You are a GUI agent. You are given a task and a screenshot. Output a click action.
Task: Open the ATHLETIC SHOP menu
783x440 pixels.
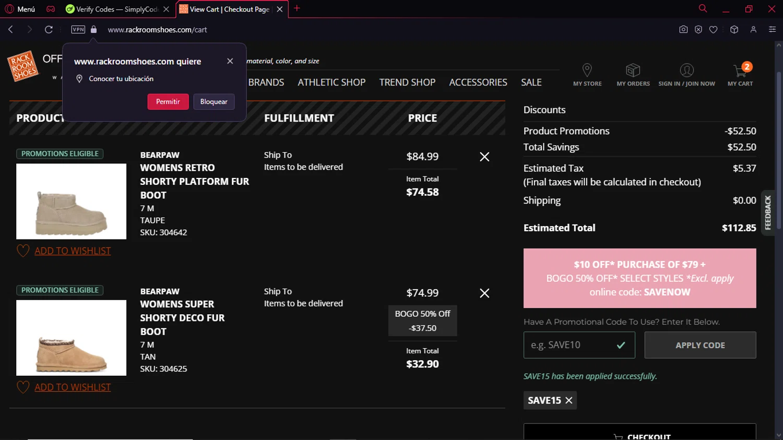click(x=331, y=82)
